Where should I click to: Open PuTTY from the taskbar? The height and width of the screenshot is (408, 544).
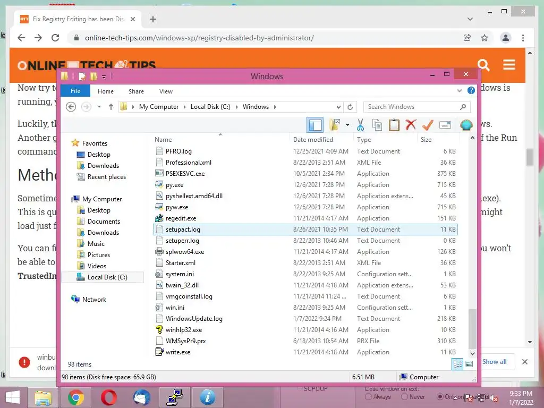174,397
